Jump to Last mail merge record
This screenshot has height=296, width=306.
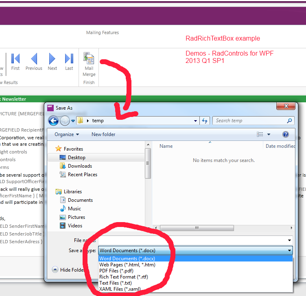click(x=69, y=62)
